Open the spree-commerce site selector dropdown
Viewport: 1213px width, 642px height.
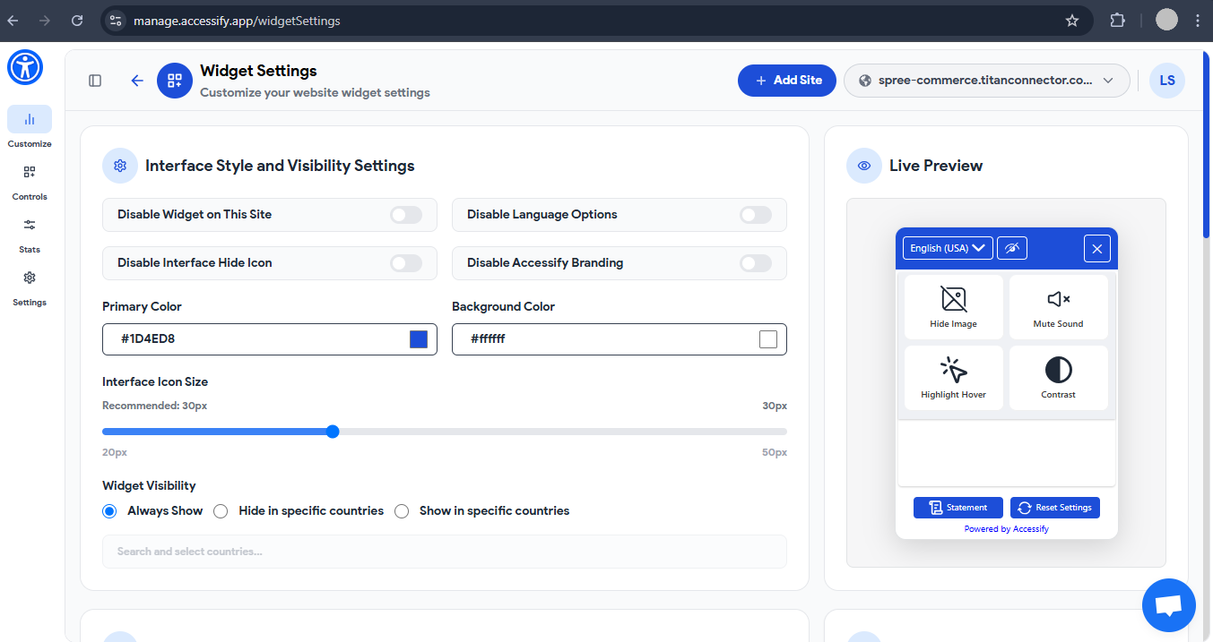(986, 80)
